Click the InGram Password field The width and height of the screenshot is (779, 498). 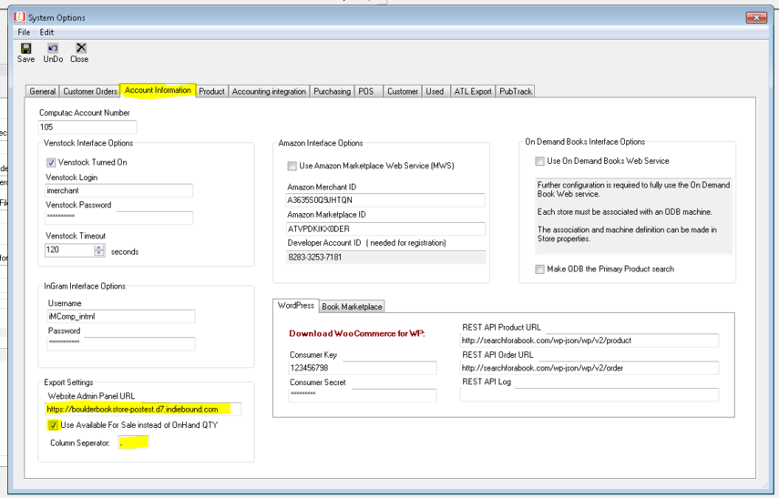[121, 343]
